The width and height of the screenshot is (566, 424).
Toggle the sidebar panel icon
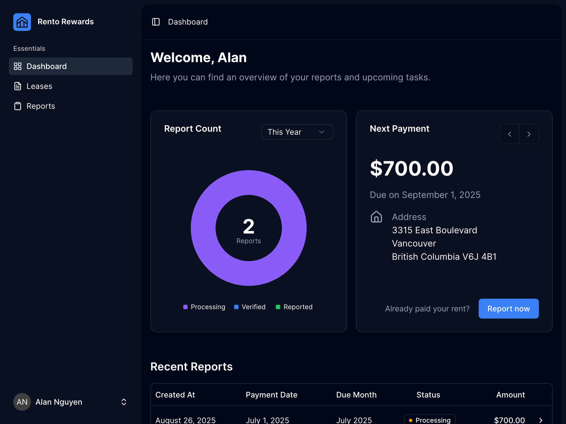click(156, 22)
